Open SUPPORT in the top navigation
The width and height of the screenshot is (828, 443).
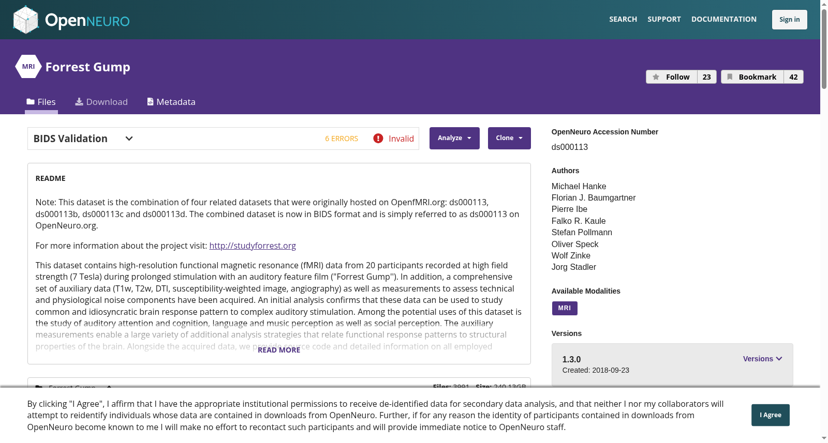(x=664, y=19)
